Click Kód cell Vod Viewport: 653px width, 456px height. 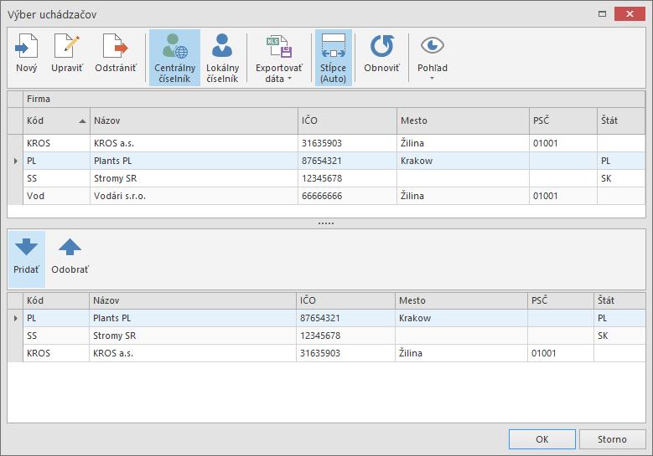click(x=56, y=196)
